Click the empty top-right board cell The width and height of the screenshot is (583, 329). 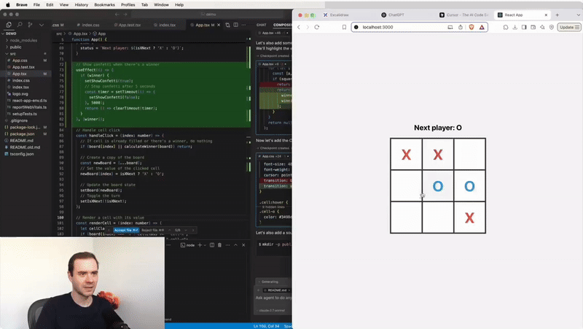click(x=470, y=154)
